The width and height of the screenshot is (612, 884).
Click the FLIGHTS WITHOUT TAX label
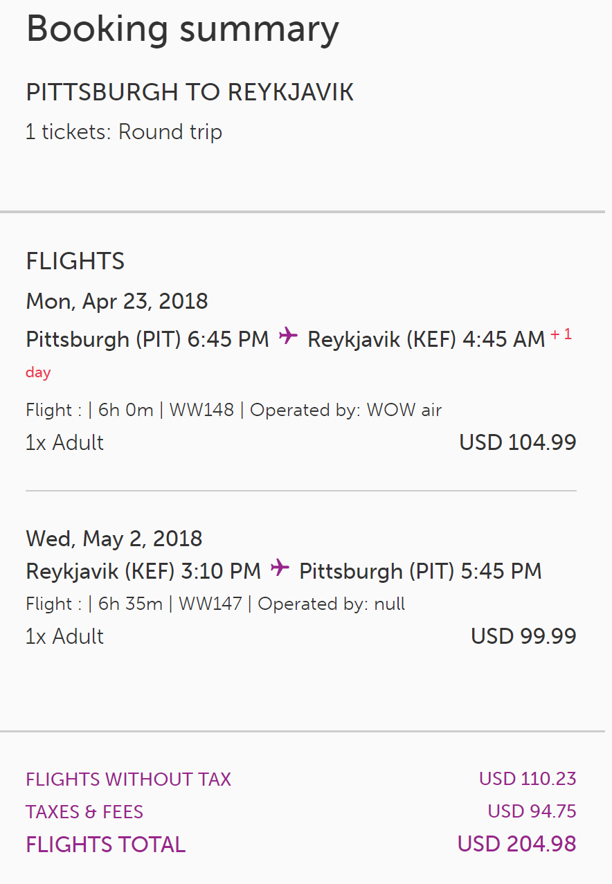[129, 779]
